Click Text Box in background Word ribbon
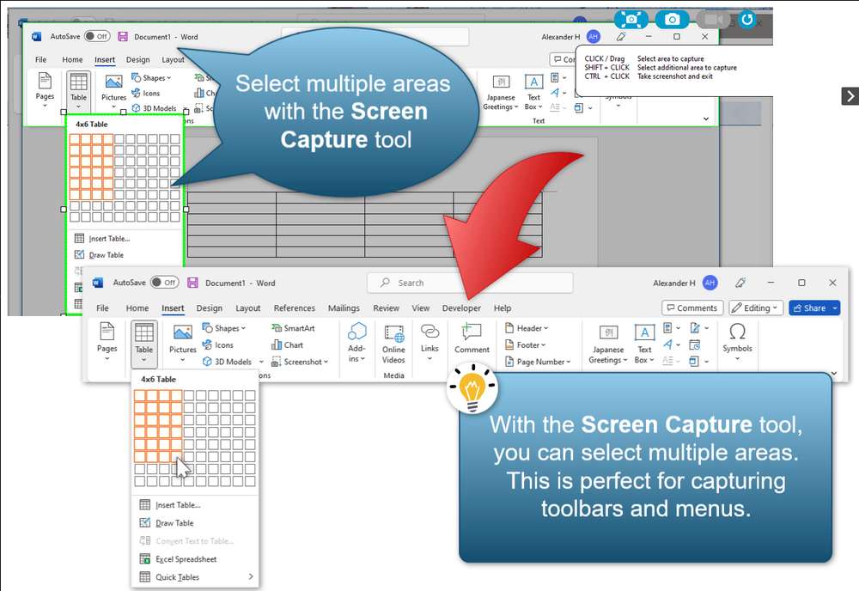Image resolution: width=859 pixels, height=591 pixels. click(533, 92)
